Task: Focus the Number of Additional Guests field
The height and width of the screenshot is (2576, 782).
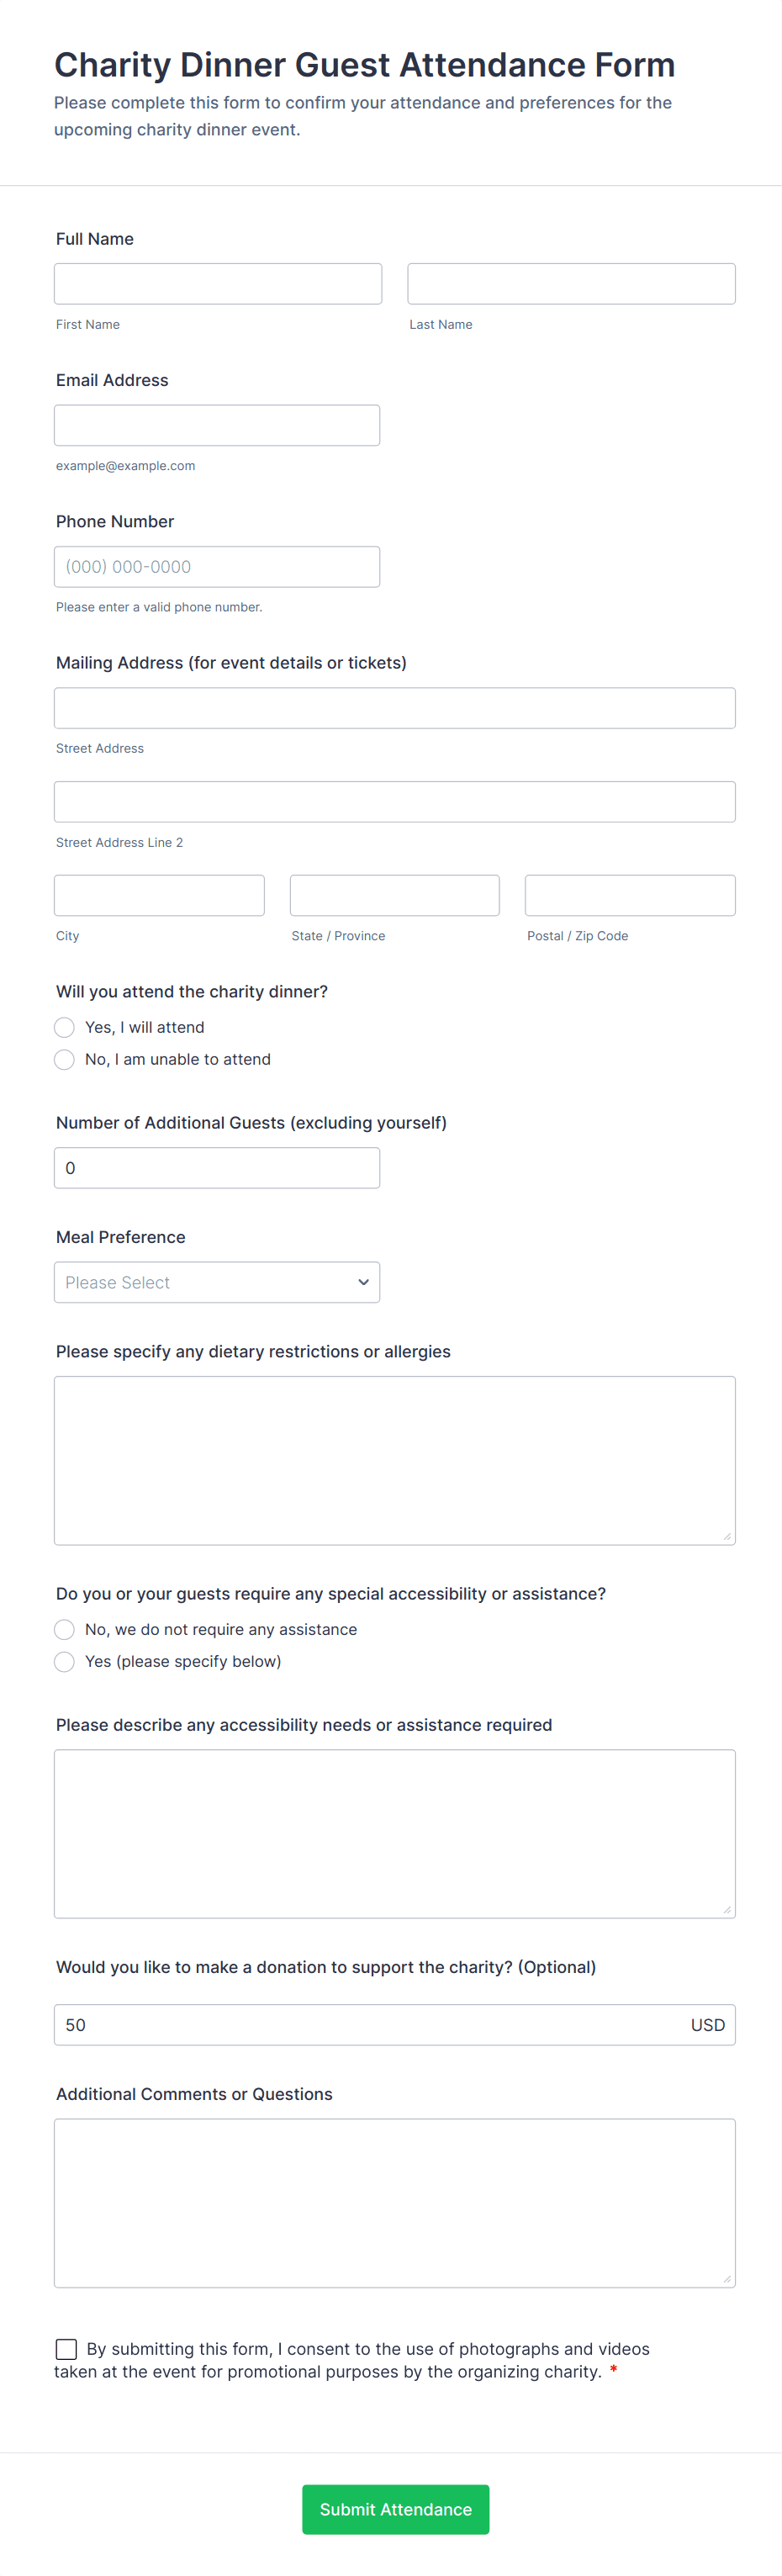Action: (217, 1168)
